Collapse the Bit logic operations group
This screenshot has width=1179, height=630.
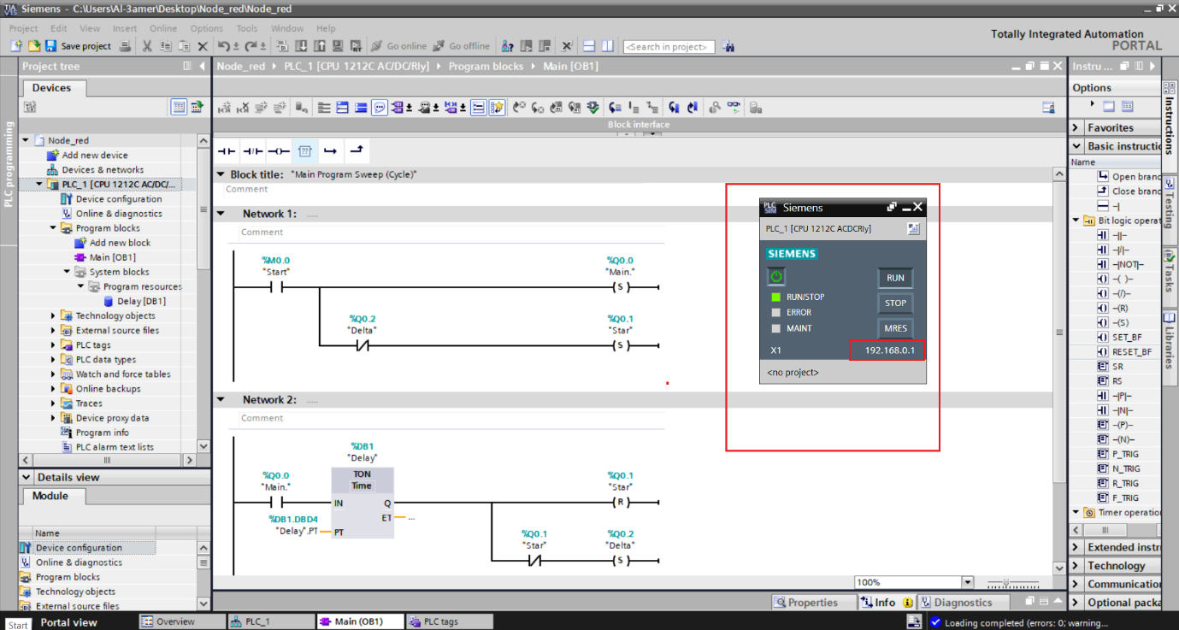point(1076,220)
